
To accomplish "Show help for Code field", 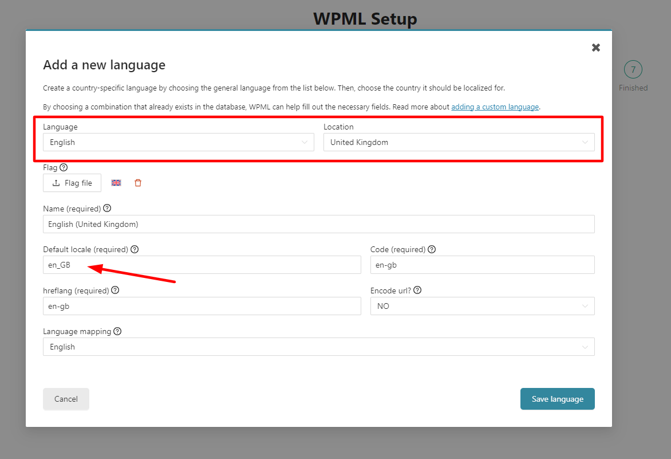I will click(432, 249).
